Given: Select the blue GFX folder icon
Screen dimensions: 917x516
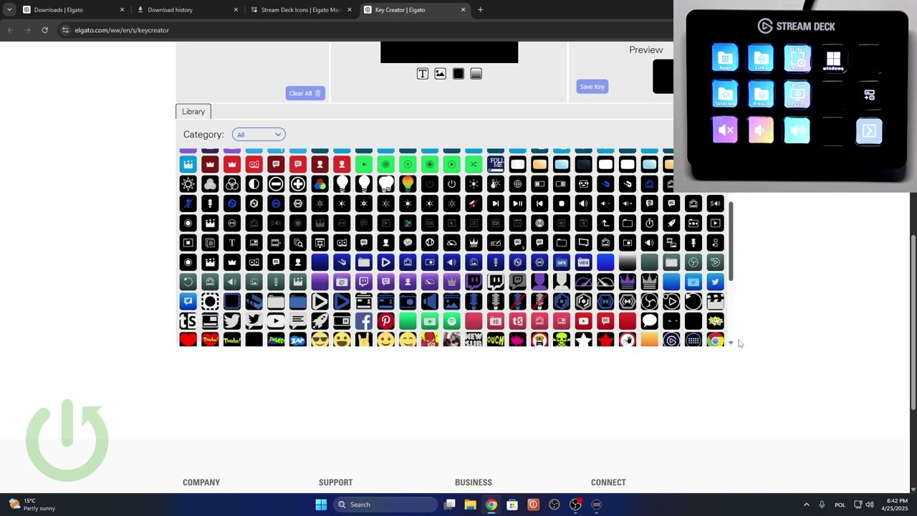Looking at the screenshot, I should (562, 262).
